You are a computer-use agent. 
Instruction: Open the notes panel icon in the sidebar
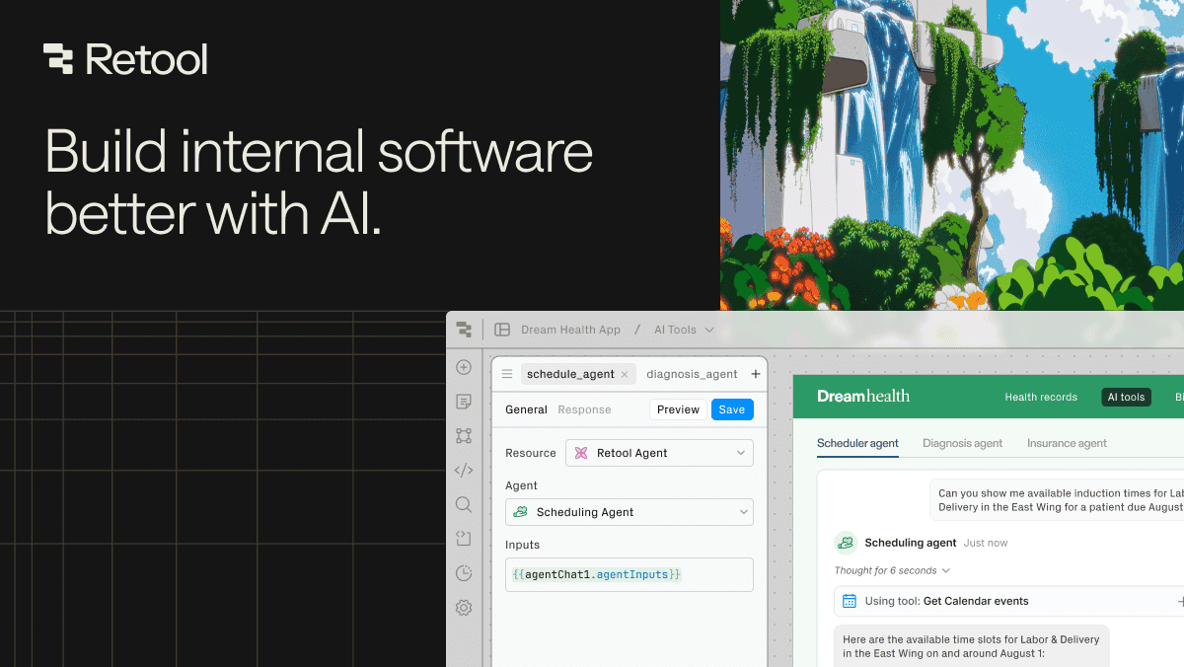(x=464, y=402)
